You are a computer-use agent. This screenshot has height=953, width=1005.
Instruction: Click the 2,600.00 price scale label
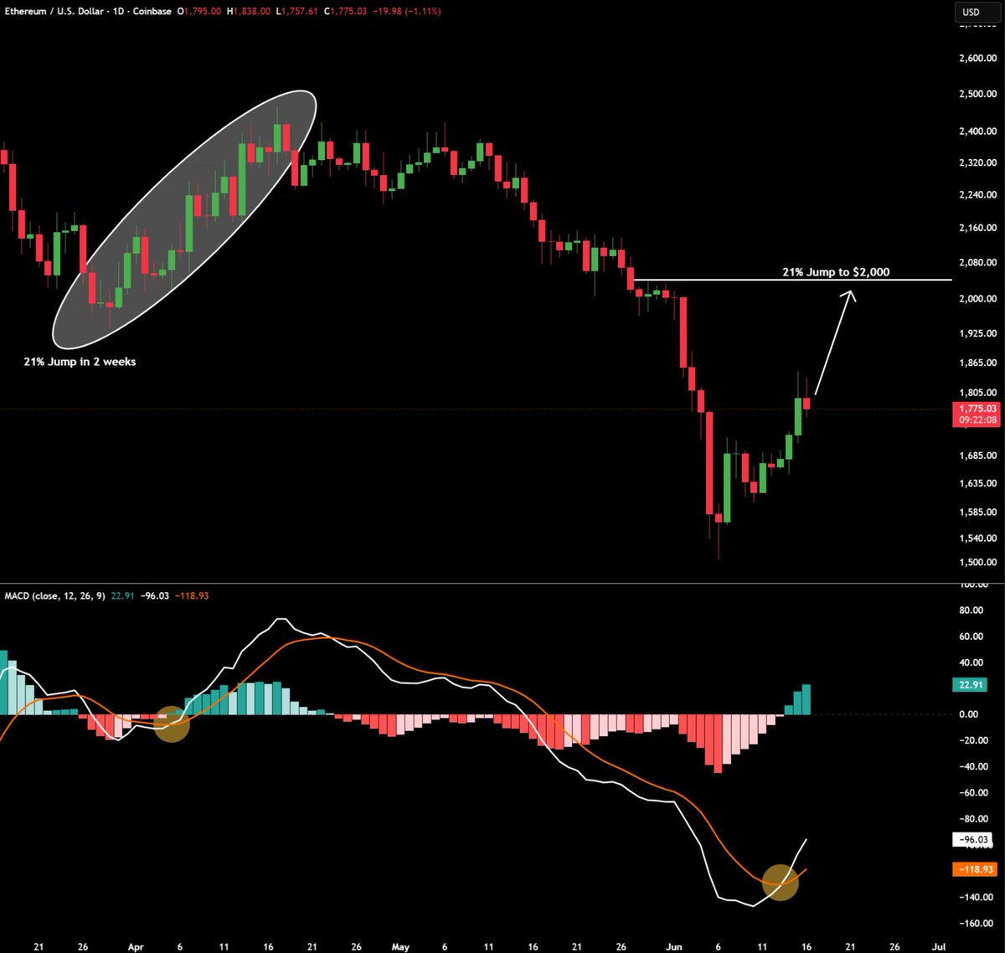978,59
